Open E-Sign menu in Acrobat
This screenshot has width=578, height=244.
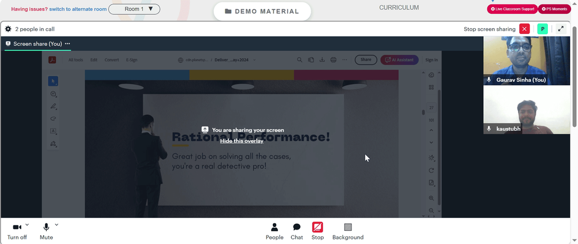(x=132, y=60)
